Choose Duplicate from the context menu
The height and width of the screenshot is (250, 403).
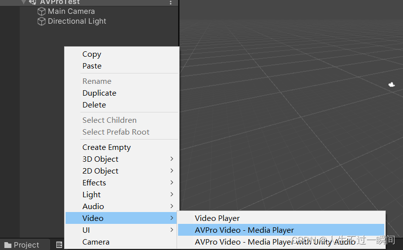pyautogui.click(x=121, y=93)
